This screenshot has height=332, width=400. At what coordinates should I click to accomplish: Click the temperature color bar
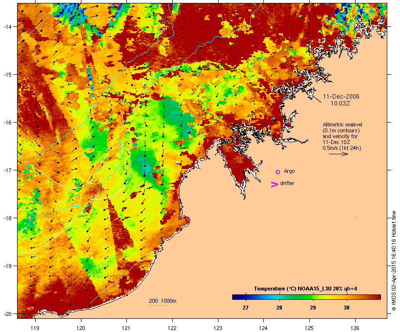tap(306, 297)
